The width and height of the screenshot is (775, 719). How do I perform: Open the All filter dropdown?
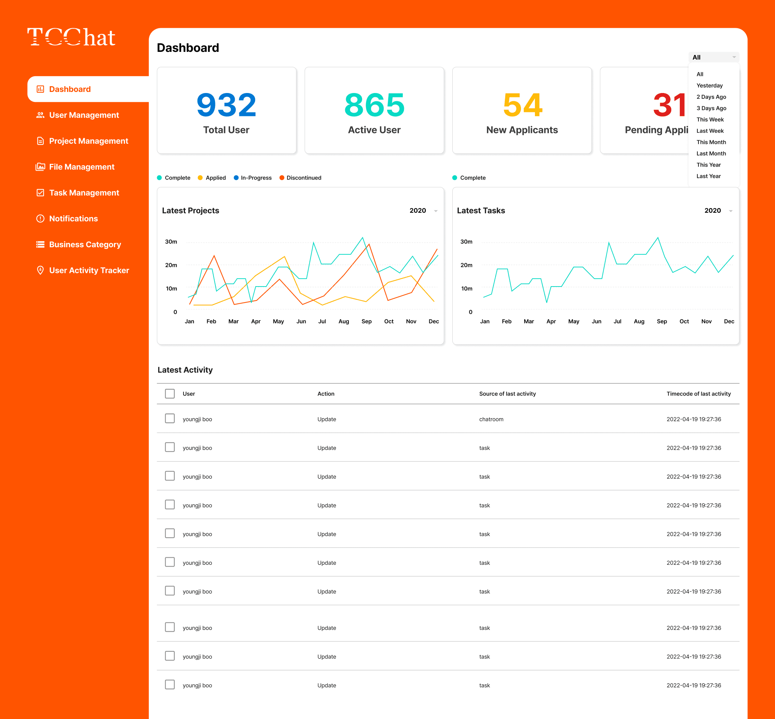pyautogui.click(x=713, y=57)
